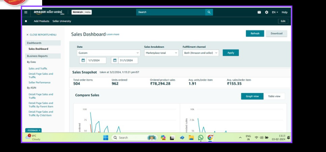
Task: Click CLOSE REPORTS MENU
Action: [x=43, y=35]
